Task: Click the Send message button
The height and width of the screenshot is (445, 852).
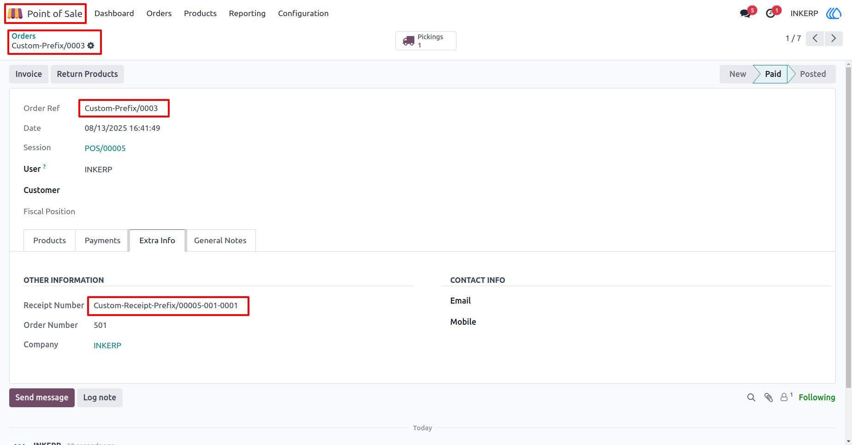Action: pyautogui.click(x=42, y=398)
